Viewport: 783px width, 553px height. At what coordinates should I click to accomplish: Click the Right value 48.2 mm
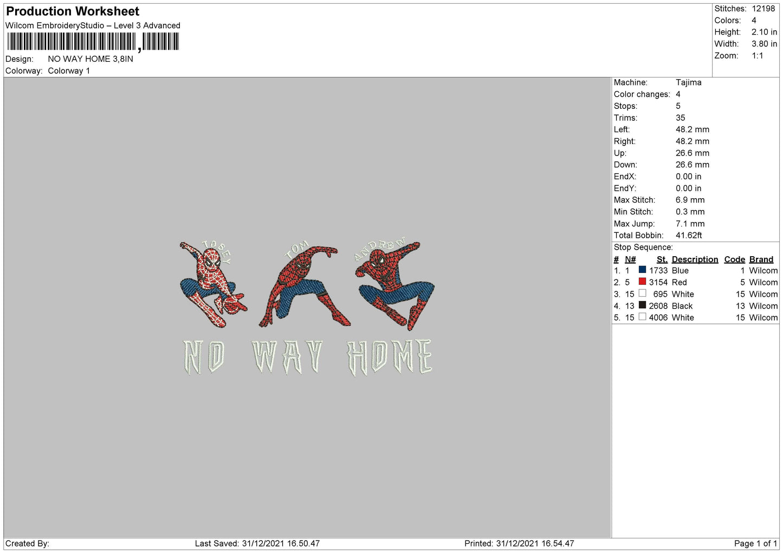(693, 141)
